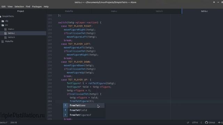This screenshot has height=125, width=223.
Task: Open the View menu
Action: point(10,7)
